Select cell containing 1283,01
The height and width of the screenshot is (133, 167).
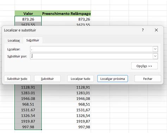coord(66,93)
